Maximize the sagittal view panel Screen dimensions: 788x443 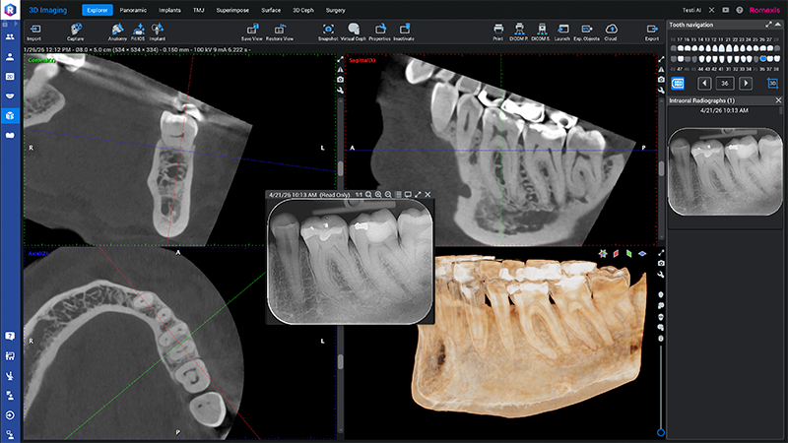[661, 59]
